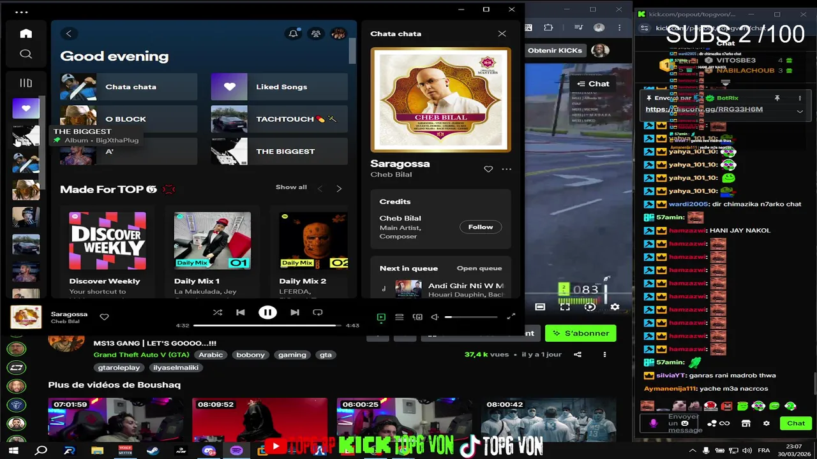The image size is (817, 459).
Task: Expand Spotify to full screen player
Action: click(511, 317)
